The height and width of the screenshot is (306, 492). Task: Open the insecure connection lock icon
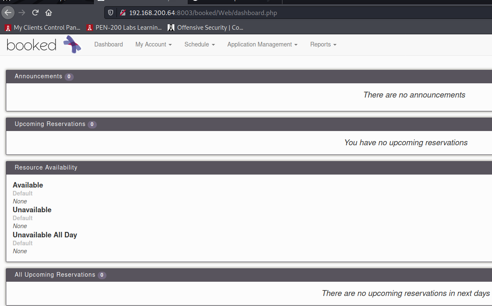[x=122, y=13]
